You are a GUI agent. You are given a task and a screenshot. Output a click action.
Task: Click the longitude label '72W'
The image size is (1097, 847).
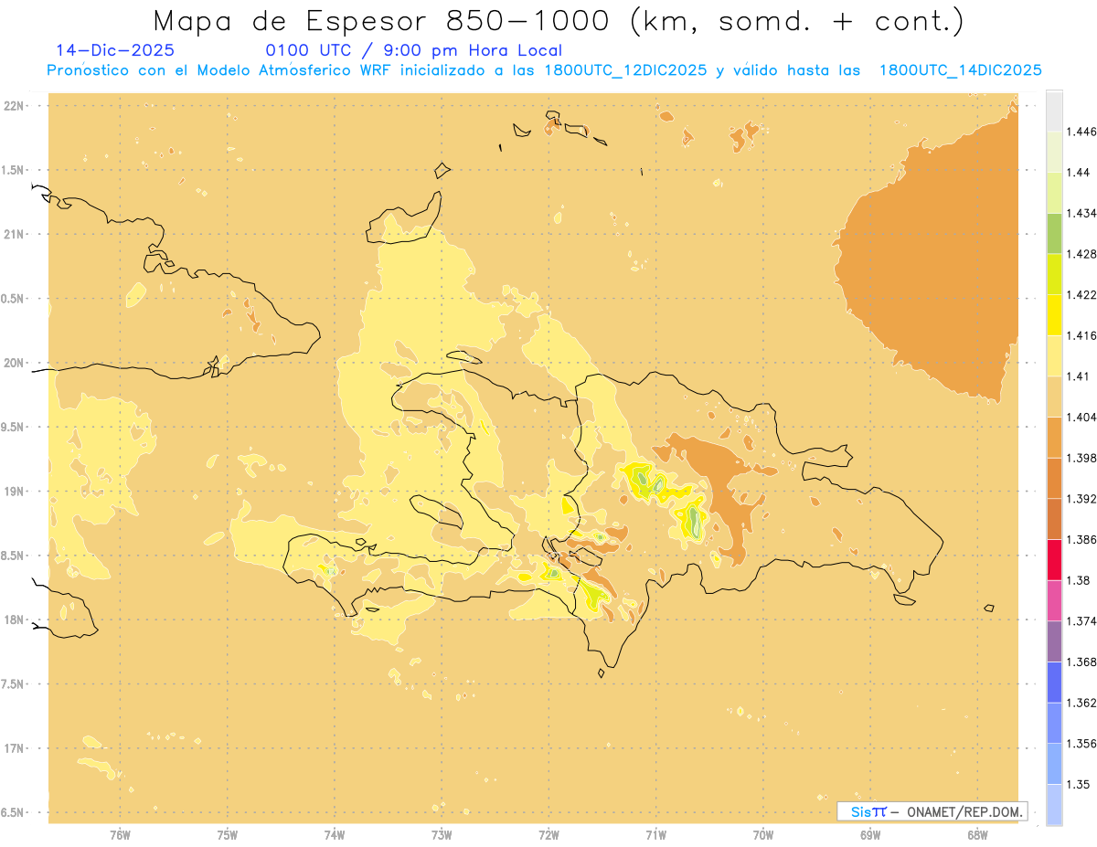click(549, 835)
